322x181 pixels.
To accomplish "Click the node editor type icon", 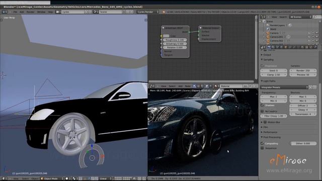I will point(152,86).
